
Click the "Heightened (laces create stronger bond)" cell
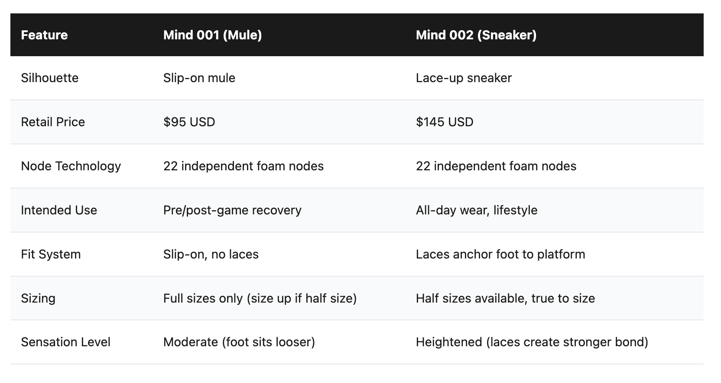pos(532,342)
